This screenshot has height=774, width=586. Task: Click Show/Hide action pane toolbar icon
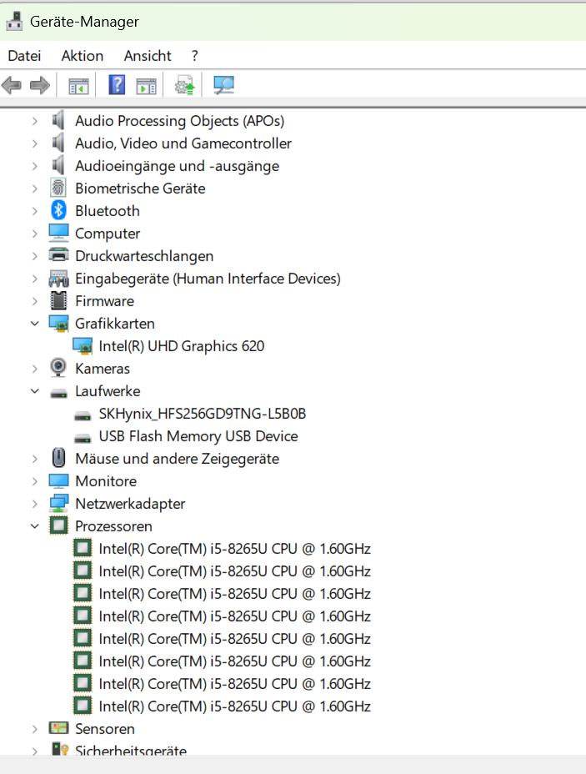pyautogui.click(x=146, y=86)
